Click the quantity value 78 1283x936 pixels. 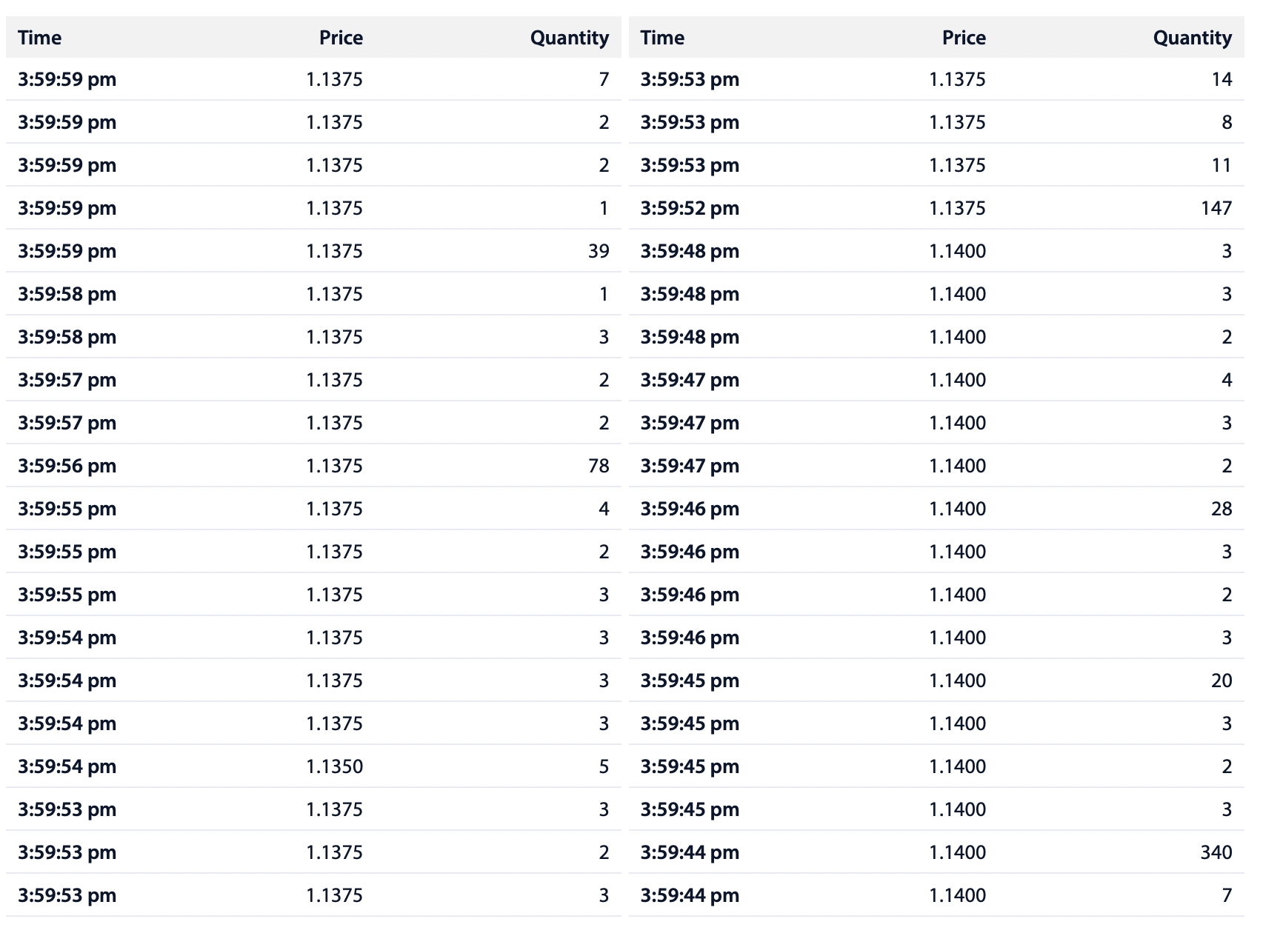pos(599,466)
